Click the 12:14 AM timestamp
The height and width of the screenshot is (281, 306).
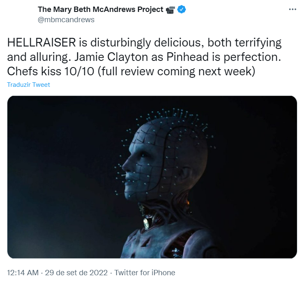(x=23, y=272)
